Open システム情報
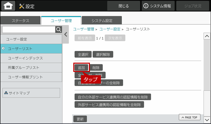This screenshot has height=124, width=211. (x=158, y=6)
